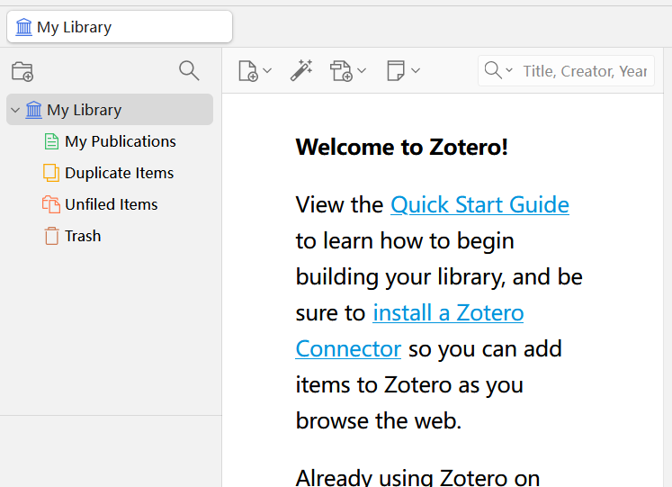Viewport: 672px width, 487px height.
Task: Click the Add Item by Identifier wand
Action: (x=301, y=70)
